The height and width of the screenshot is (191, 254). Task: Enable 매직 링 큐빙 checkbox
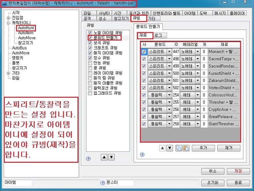90,78
